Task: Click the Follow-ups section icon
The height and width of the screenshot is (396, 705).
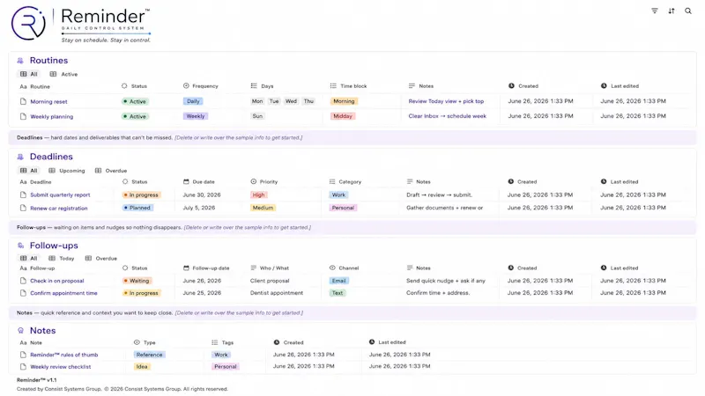Action: point(20,246)
